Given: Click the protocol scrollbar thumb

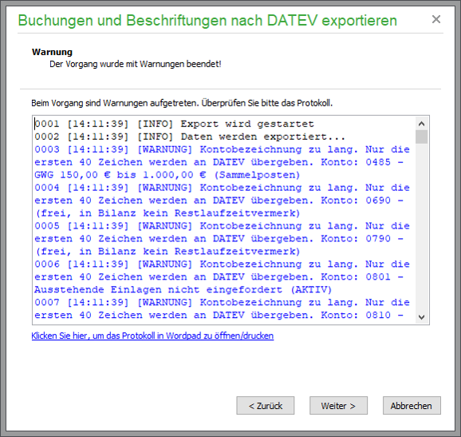Looking at the screenshot, I should pyautogui.click(x=422, y=137).
